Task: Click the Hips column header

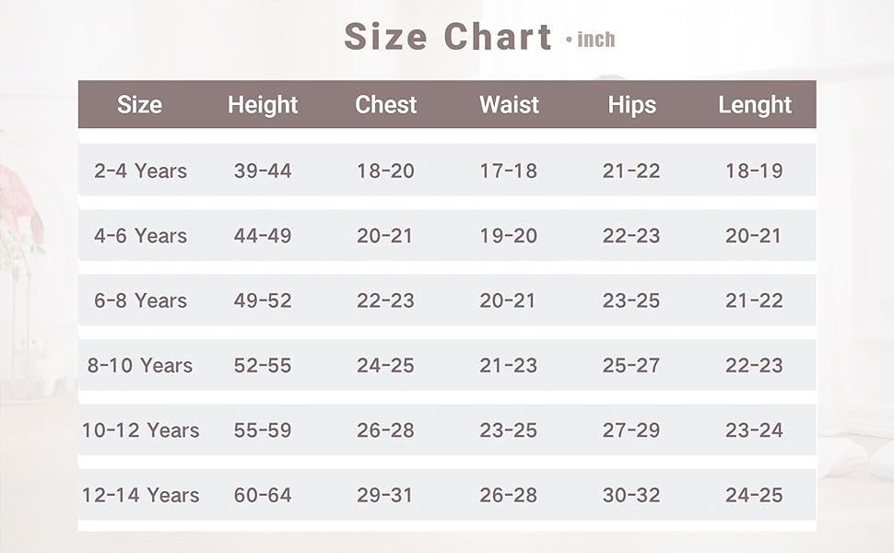Action: click(632, 105)
